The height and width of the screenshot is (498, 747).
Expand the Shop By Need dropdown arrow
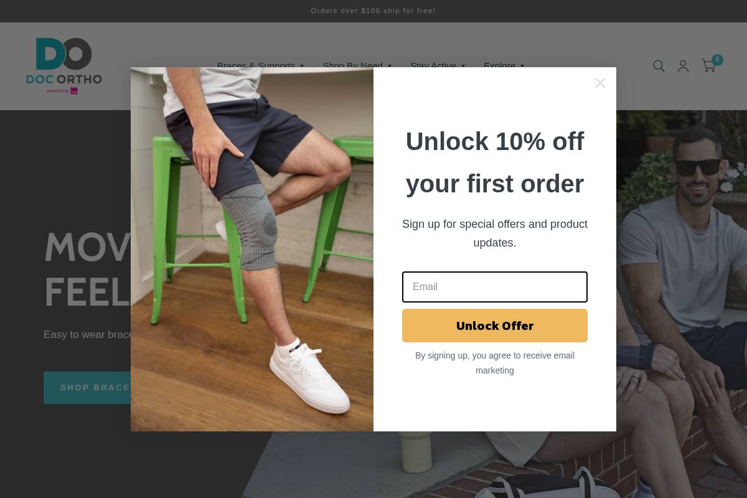(389, 66)
